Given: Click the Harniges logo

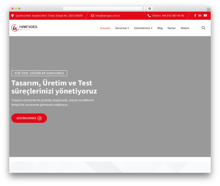Looking at the screenshot, I should [x=24, y=28].
